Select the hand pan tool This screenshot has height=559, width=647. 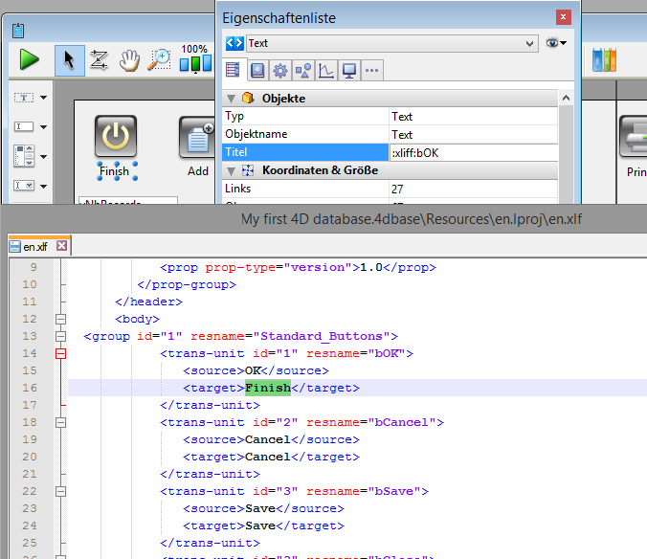point(129,60)
